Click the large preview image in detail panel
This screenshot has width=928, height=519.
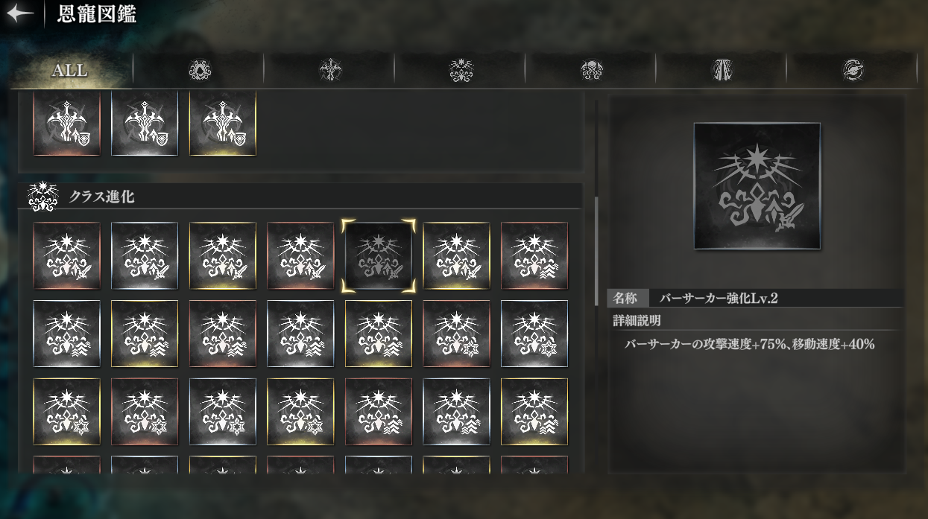tap(757, 185)
